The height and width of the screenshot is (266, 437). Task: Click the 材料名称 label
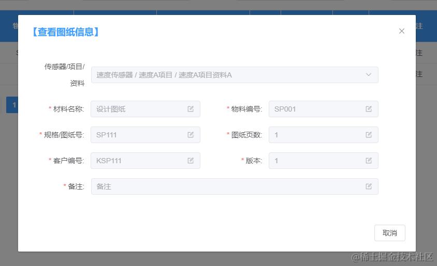(x=68, y=109)
